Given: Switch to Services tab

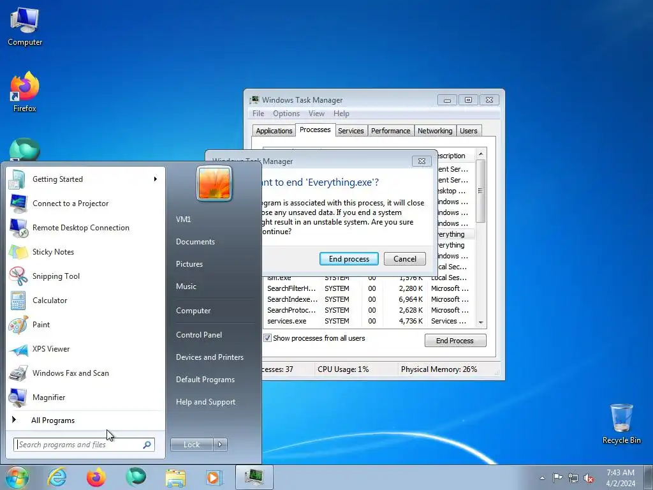Looking at the screenshot, I should point(351,131).
